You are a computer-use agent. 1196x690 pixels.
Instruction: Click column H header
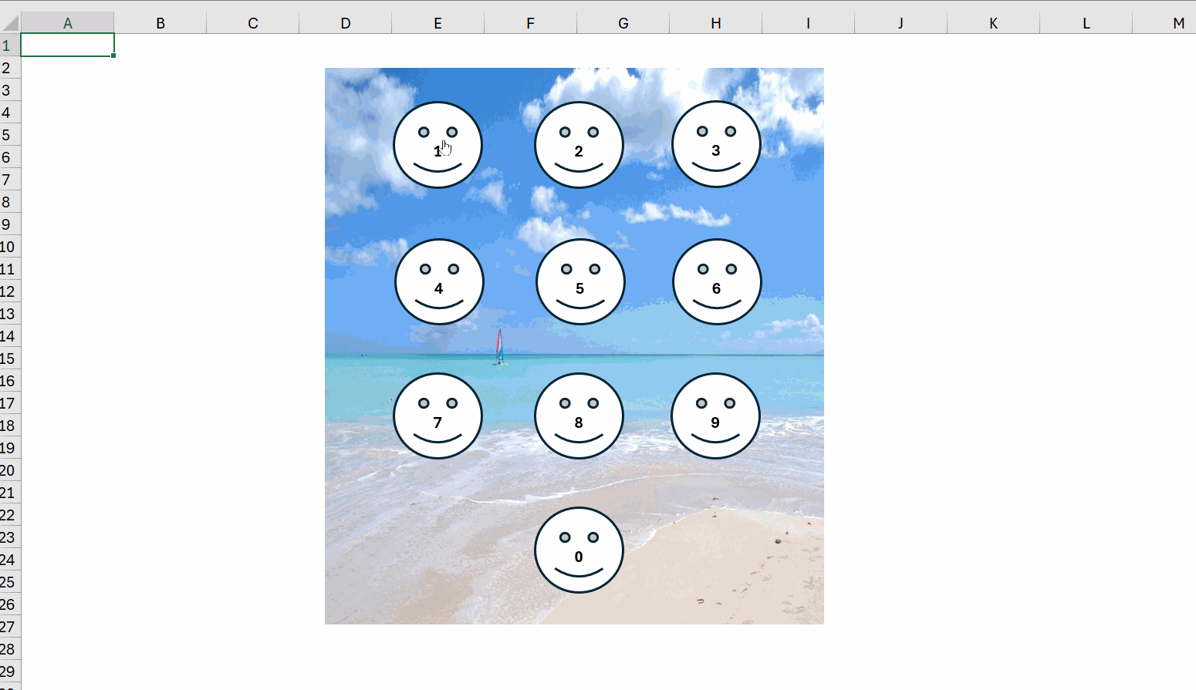pyautogui.click(x=716, y=23)
